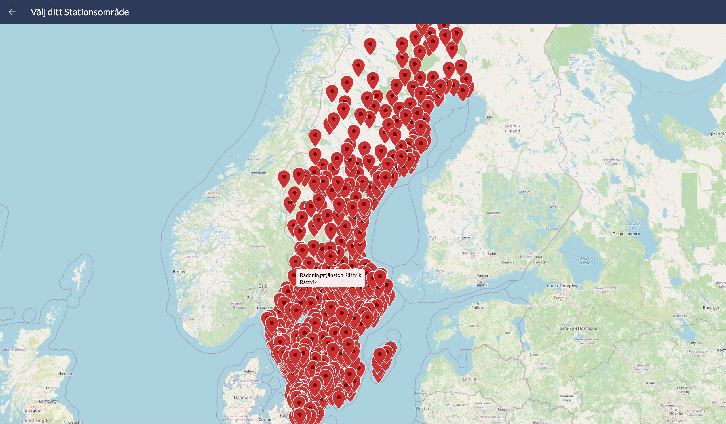Click the Välj ditt Stationsområde title

pos(80,12)
